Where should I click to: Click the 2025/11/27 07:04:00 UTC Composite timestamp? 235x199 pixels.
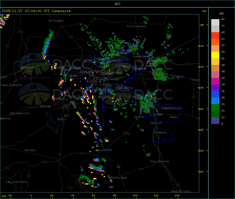click(x=36, y=11)
